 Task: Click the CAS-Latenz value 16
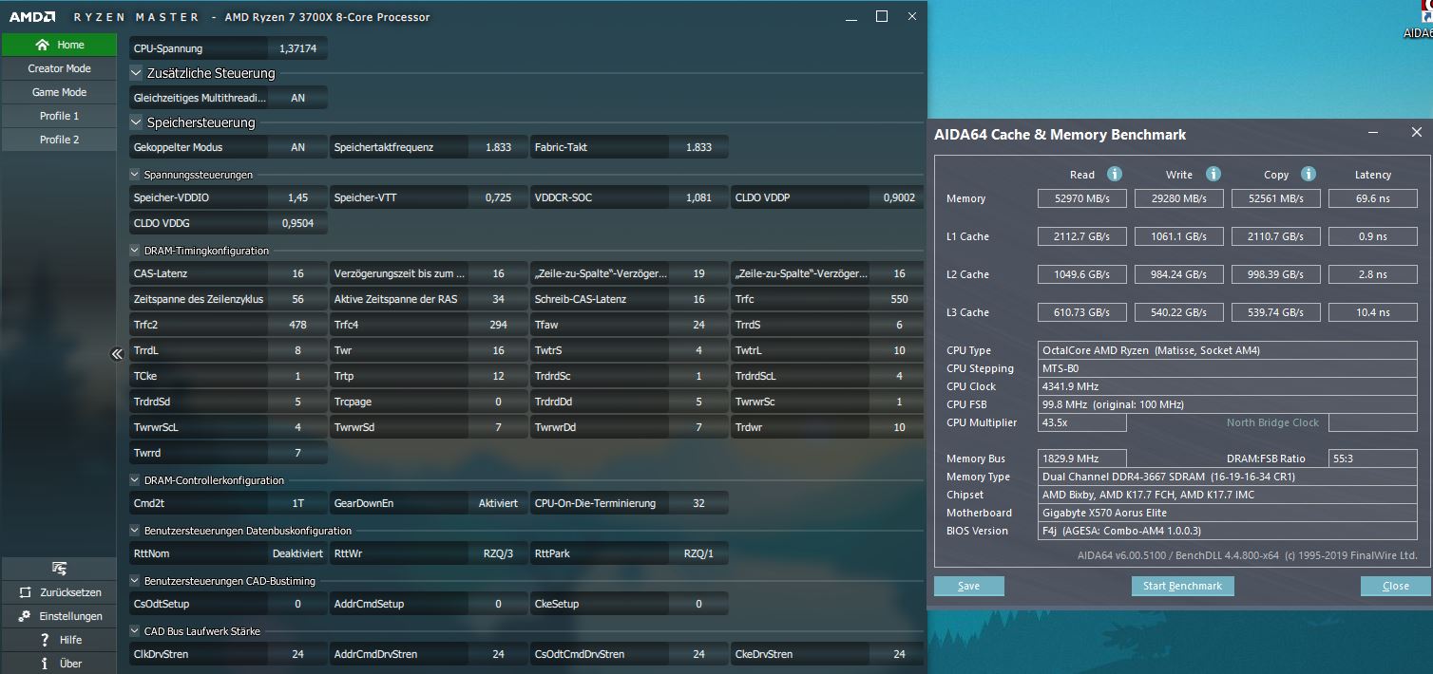point(297,273)
